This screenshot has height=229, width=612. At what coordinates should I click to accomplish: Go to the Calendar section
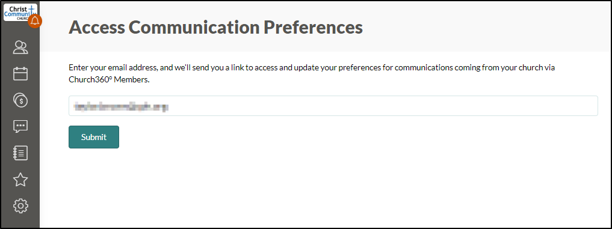coord(20,74)
